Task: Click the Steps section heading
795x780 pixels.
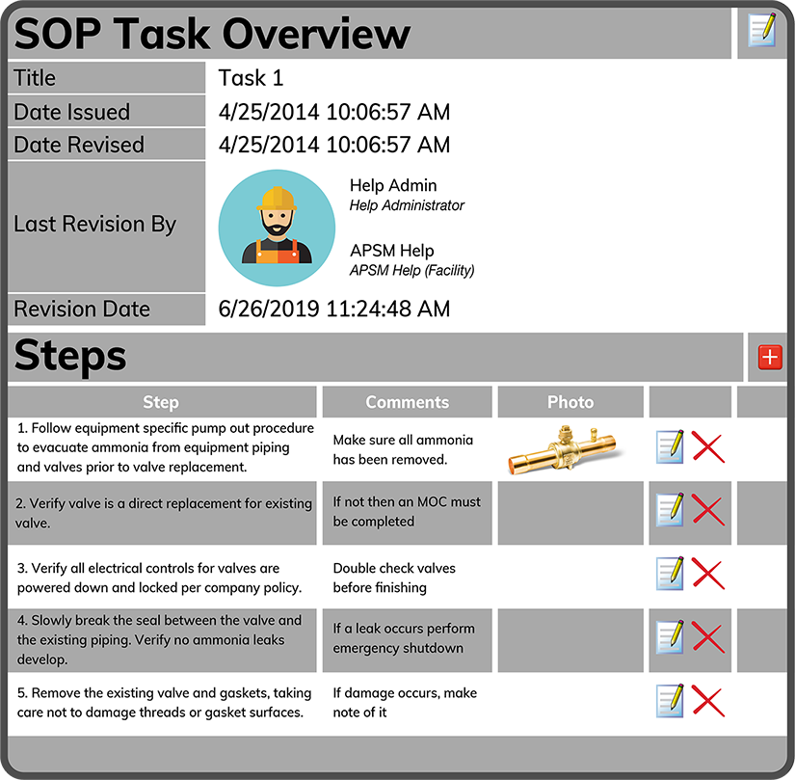Action: point(70,356)
